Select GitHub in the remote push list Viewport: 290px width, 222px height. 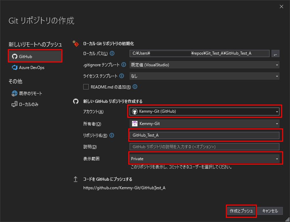(x=35, y=56)
